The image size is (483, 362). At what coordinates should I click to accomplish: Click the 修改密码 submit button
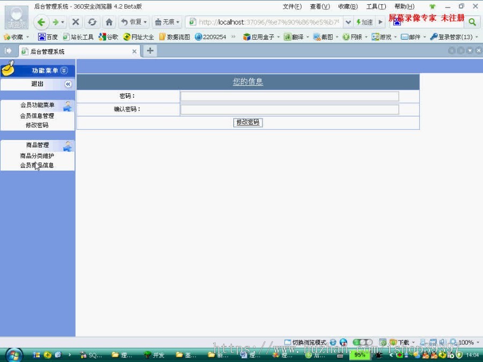[x=248, y=122]
